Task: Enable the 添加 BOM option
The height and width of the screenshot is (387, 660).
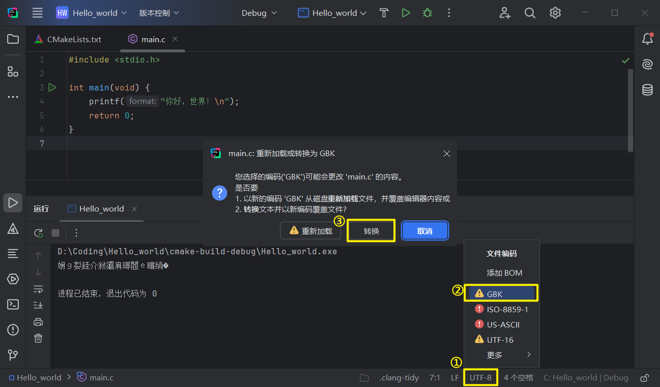Action: point(503,273)
